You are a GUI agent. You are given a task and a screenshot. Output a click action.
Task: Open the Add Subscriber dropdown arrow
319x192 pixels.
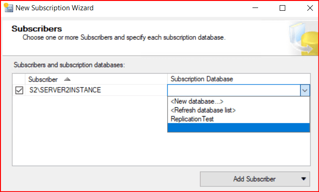[x=304, y=179]
